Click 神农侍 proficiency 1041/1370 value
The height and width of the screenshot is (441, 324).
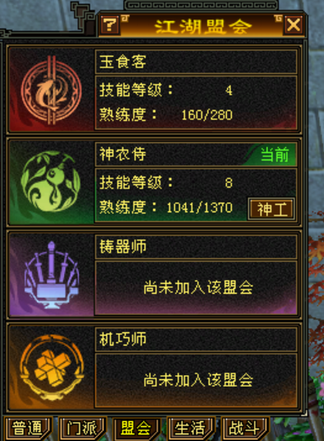(199, 208)
